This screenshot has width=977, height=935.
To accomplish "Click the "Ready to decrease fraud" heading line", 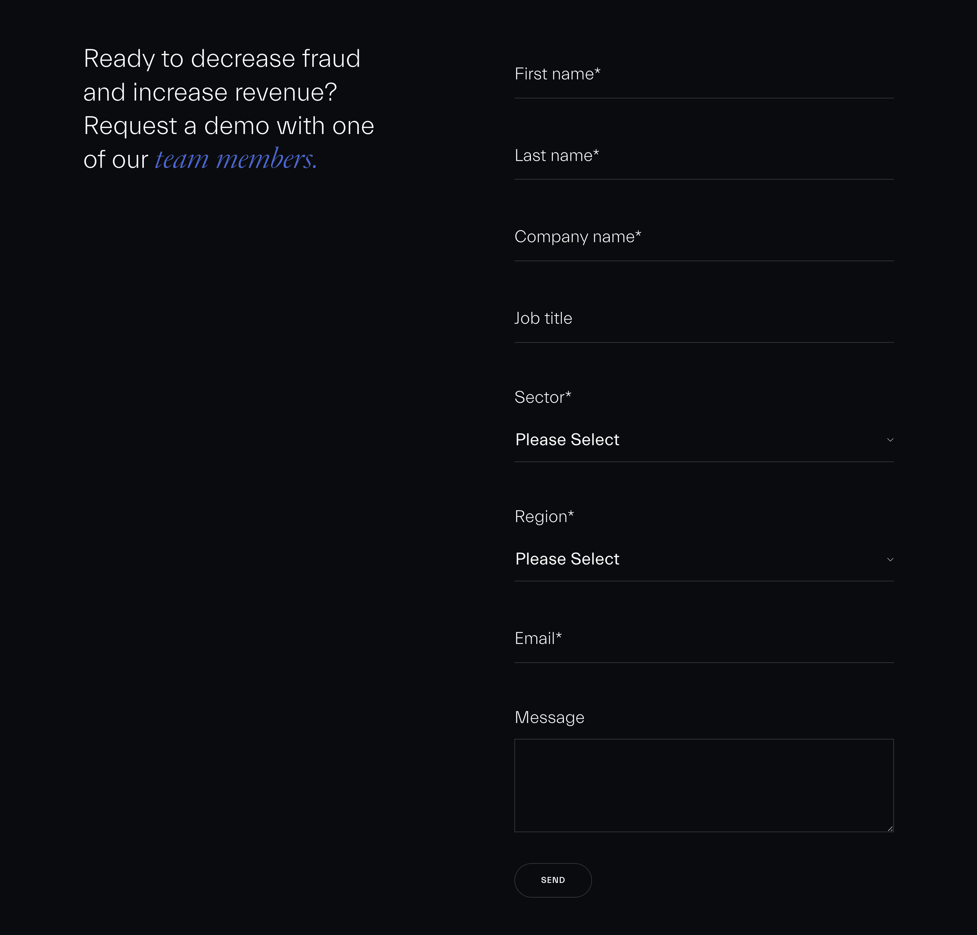I will click(x=222, y=59).
